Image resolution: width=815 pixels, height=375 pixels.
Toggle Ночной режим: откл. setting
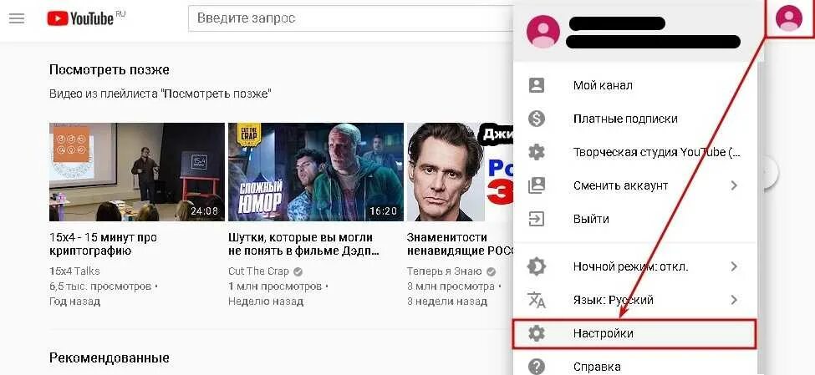tap(634, 267)
